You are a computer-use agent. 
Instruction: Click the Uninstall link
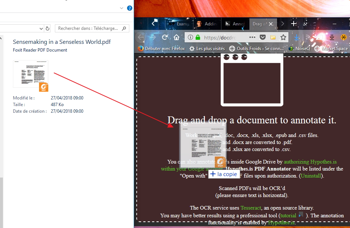click(311, 176)
